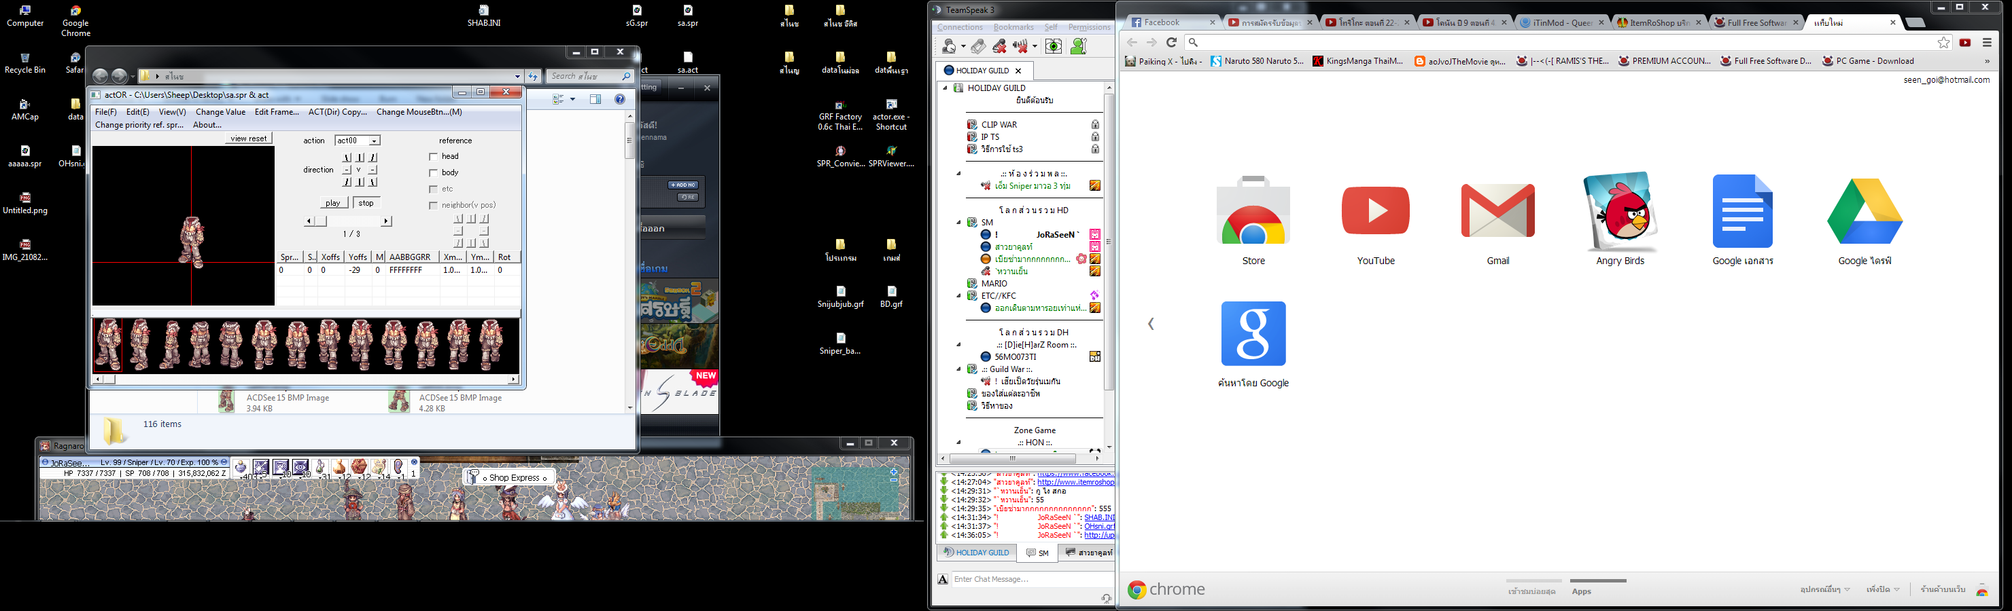Open the Explorer address bar dropdown
Image resolution: width=2012 pixels, height=611 pixels.
pyautogui.click(x=517, y=77)
